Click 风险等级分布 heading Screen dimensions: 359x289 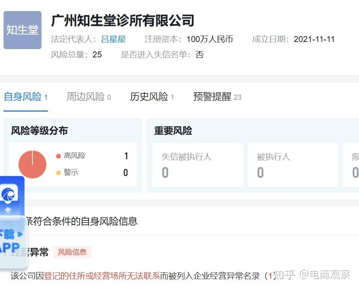tap(40, 131)
